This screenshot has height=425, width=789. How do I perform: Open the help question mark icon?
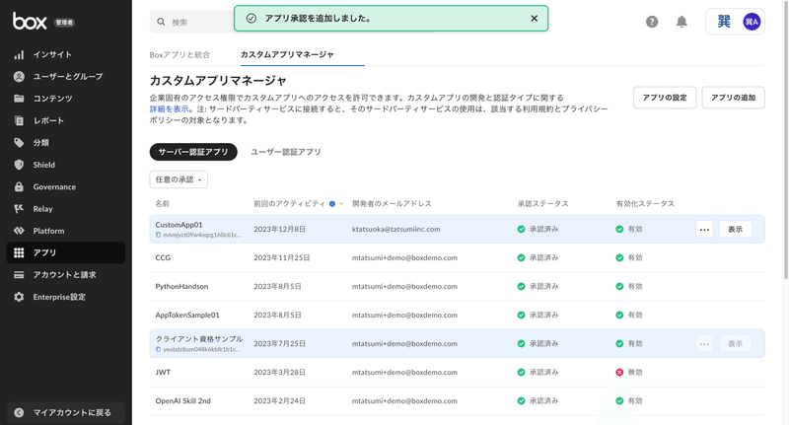pyautogui.click(x=652, y=22)
